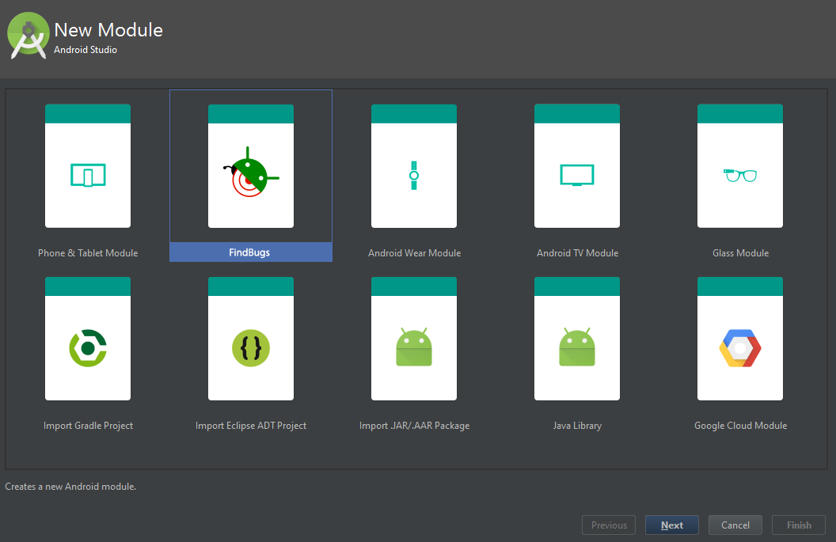Click the 'Import Eclipse ADT Project' label
Image resolution: width=836 pixels, height=542 pixels.
(x=251, y=426)
